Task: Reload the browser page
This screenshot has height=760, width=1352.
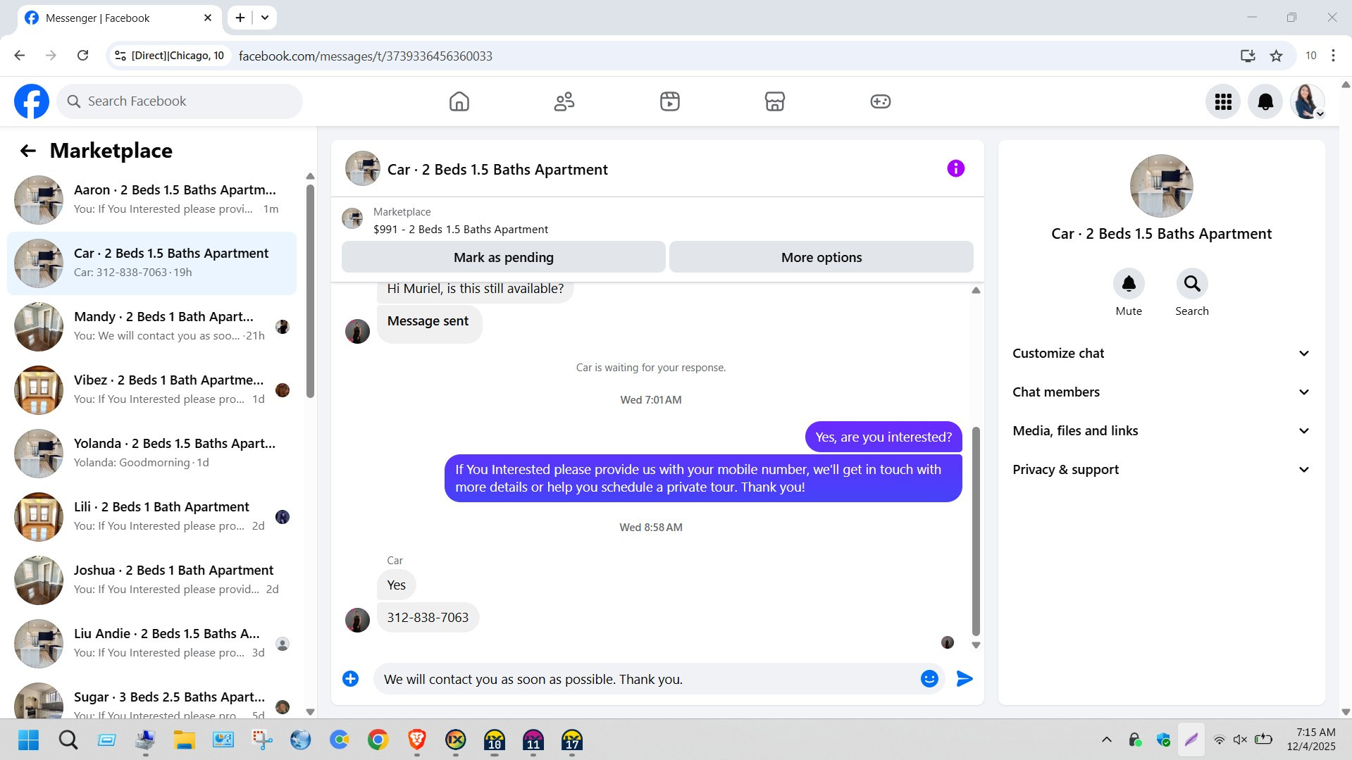Action: coord(82,56)
